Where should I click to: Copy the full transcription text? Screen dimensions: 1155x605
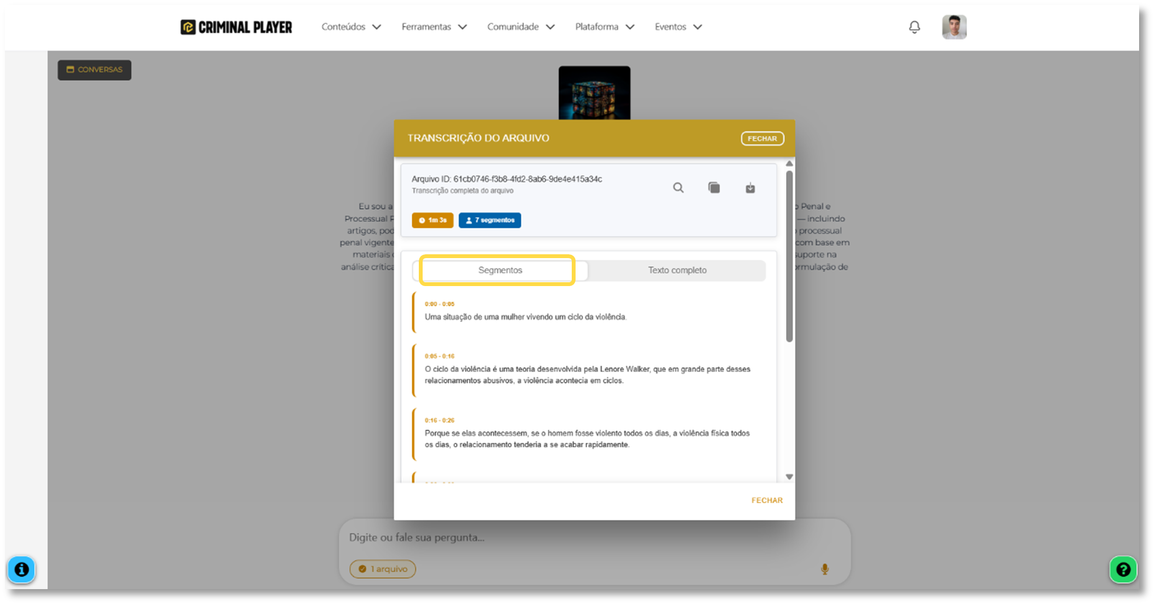click(x=714, y=187)
